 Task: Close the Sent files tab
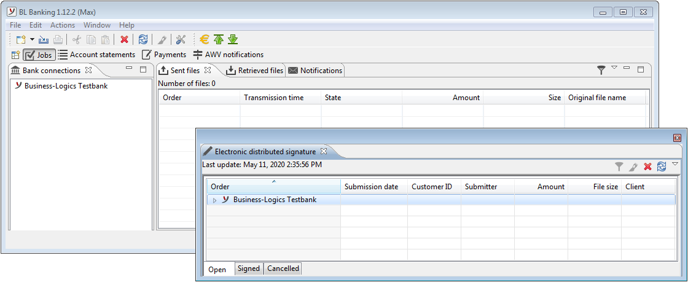(208, 70)
